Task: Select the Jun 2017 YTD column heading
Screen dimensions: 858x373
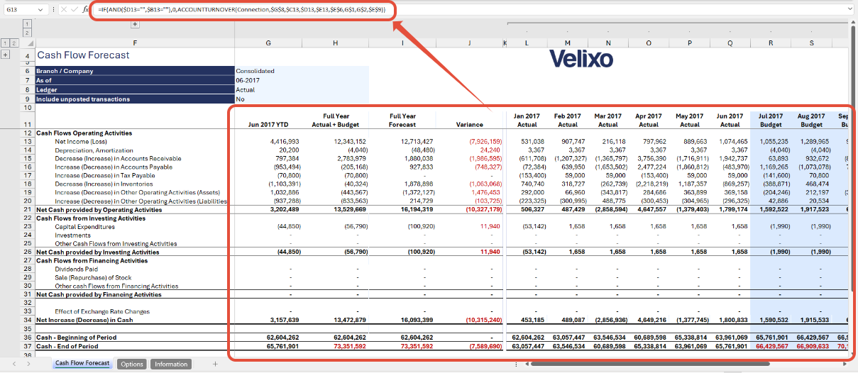Action: pyautogui.click(x=268, y=124)
